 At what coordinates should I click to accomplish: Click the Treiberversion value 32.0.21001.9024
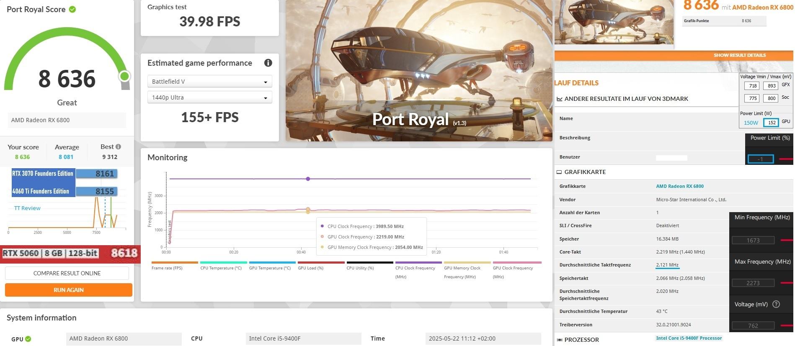click(x=674, y=325)
